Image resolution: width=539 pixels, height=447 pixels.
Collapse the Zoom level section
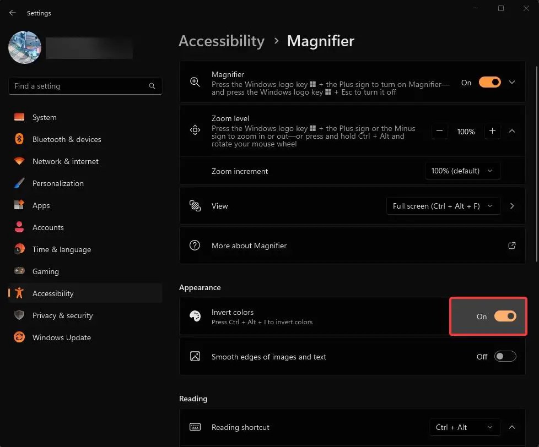click(x=512, y=131)
